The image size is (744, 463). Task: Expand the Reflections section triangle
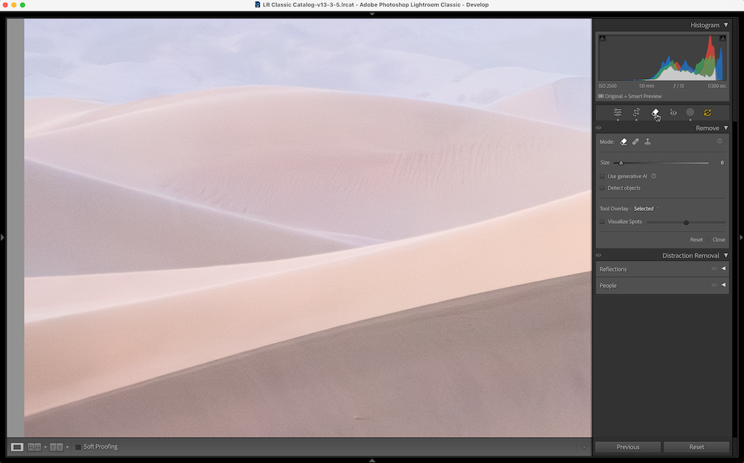click(724, 269)
